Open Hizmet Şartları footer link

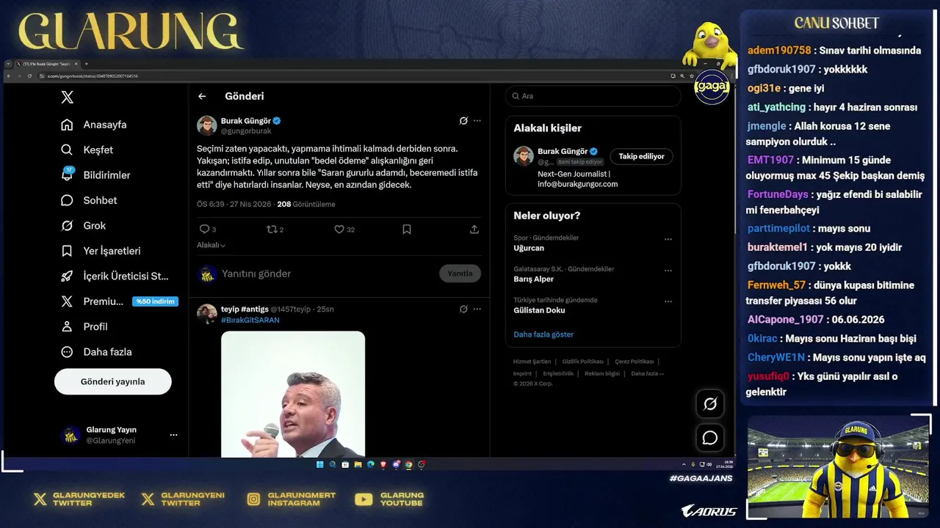(532, 362)
